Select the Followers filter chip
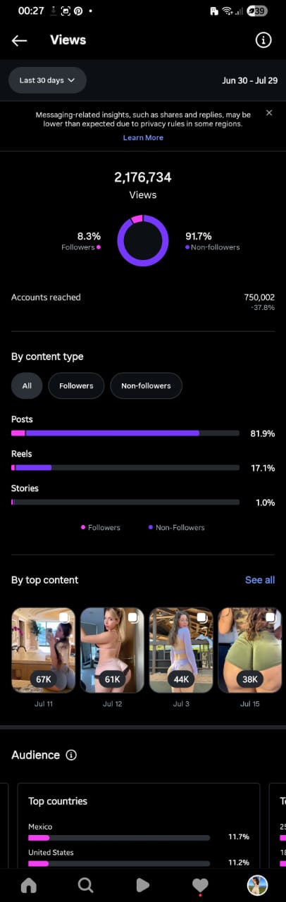This screenshot has width=286, height=902. coord(76,385)
